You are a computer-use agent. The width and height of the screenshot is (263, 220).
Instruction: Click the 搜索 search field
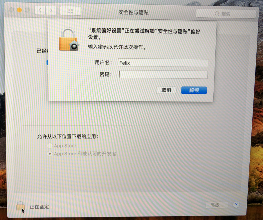pyautogui.click(x=226, y=14)
